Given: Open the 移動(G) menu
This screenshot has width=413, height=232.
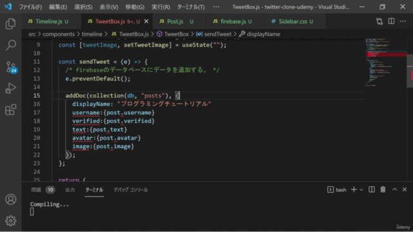Looking at the screenshot, I should 135,7.
